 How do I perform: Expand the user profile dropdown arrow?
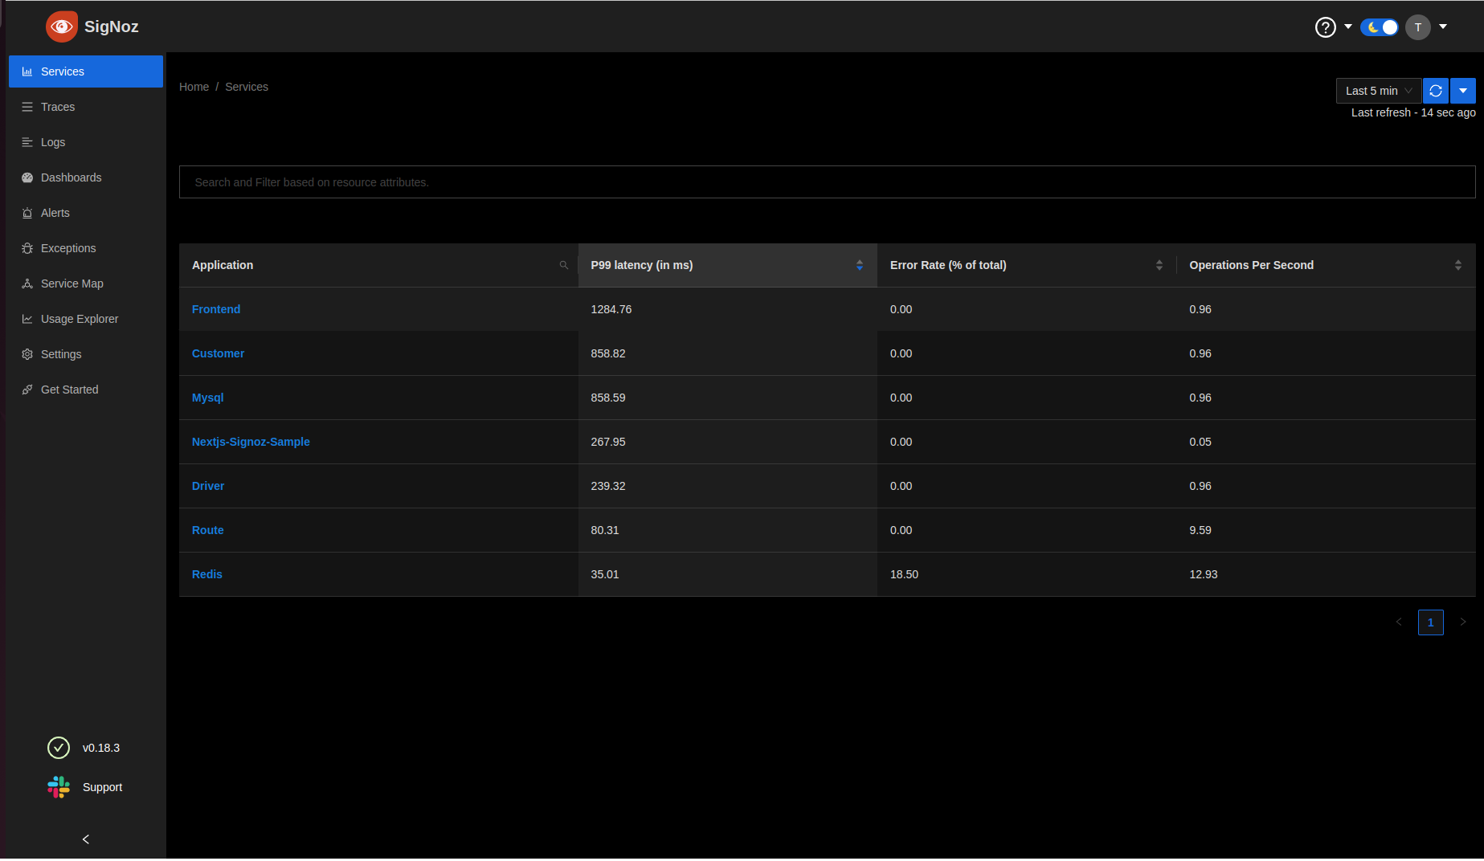tap(1443, 27)
